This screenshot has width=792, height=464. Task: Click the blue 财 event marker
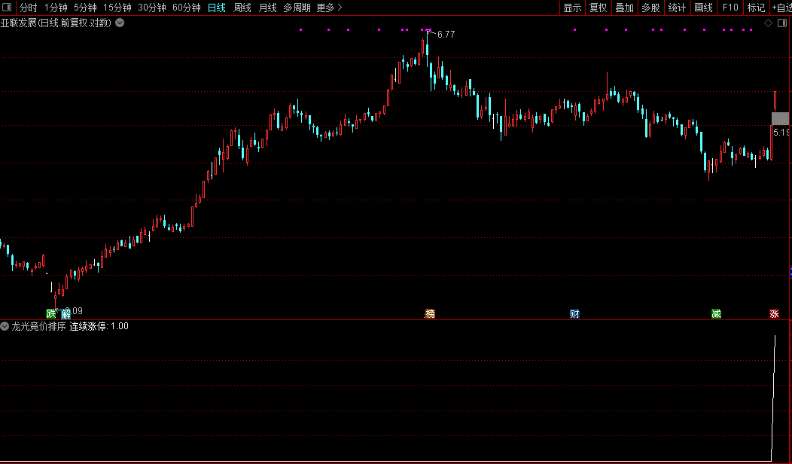coord(574,313)
